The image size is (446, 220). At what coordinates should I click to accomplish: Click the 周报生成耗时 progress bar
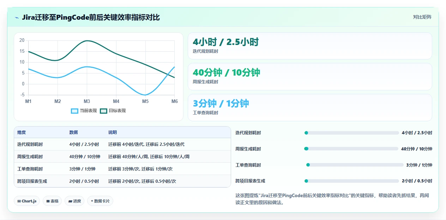[351, 149]
